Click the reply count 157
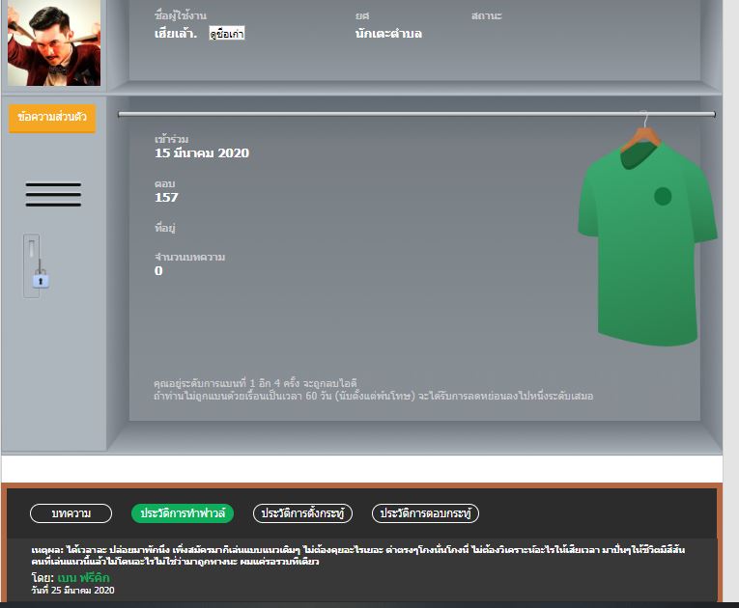 (x=166, y=197)
